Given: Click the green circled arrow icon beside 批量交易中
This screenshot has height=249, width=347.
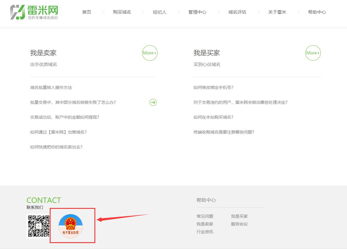Looking at the screenshot, I should [153, 102].
